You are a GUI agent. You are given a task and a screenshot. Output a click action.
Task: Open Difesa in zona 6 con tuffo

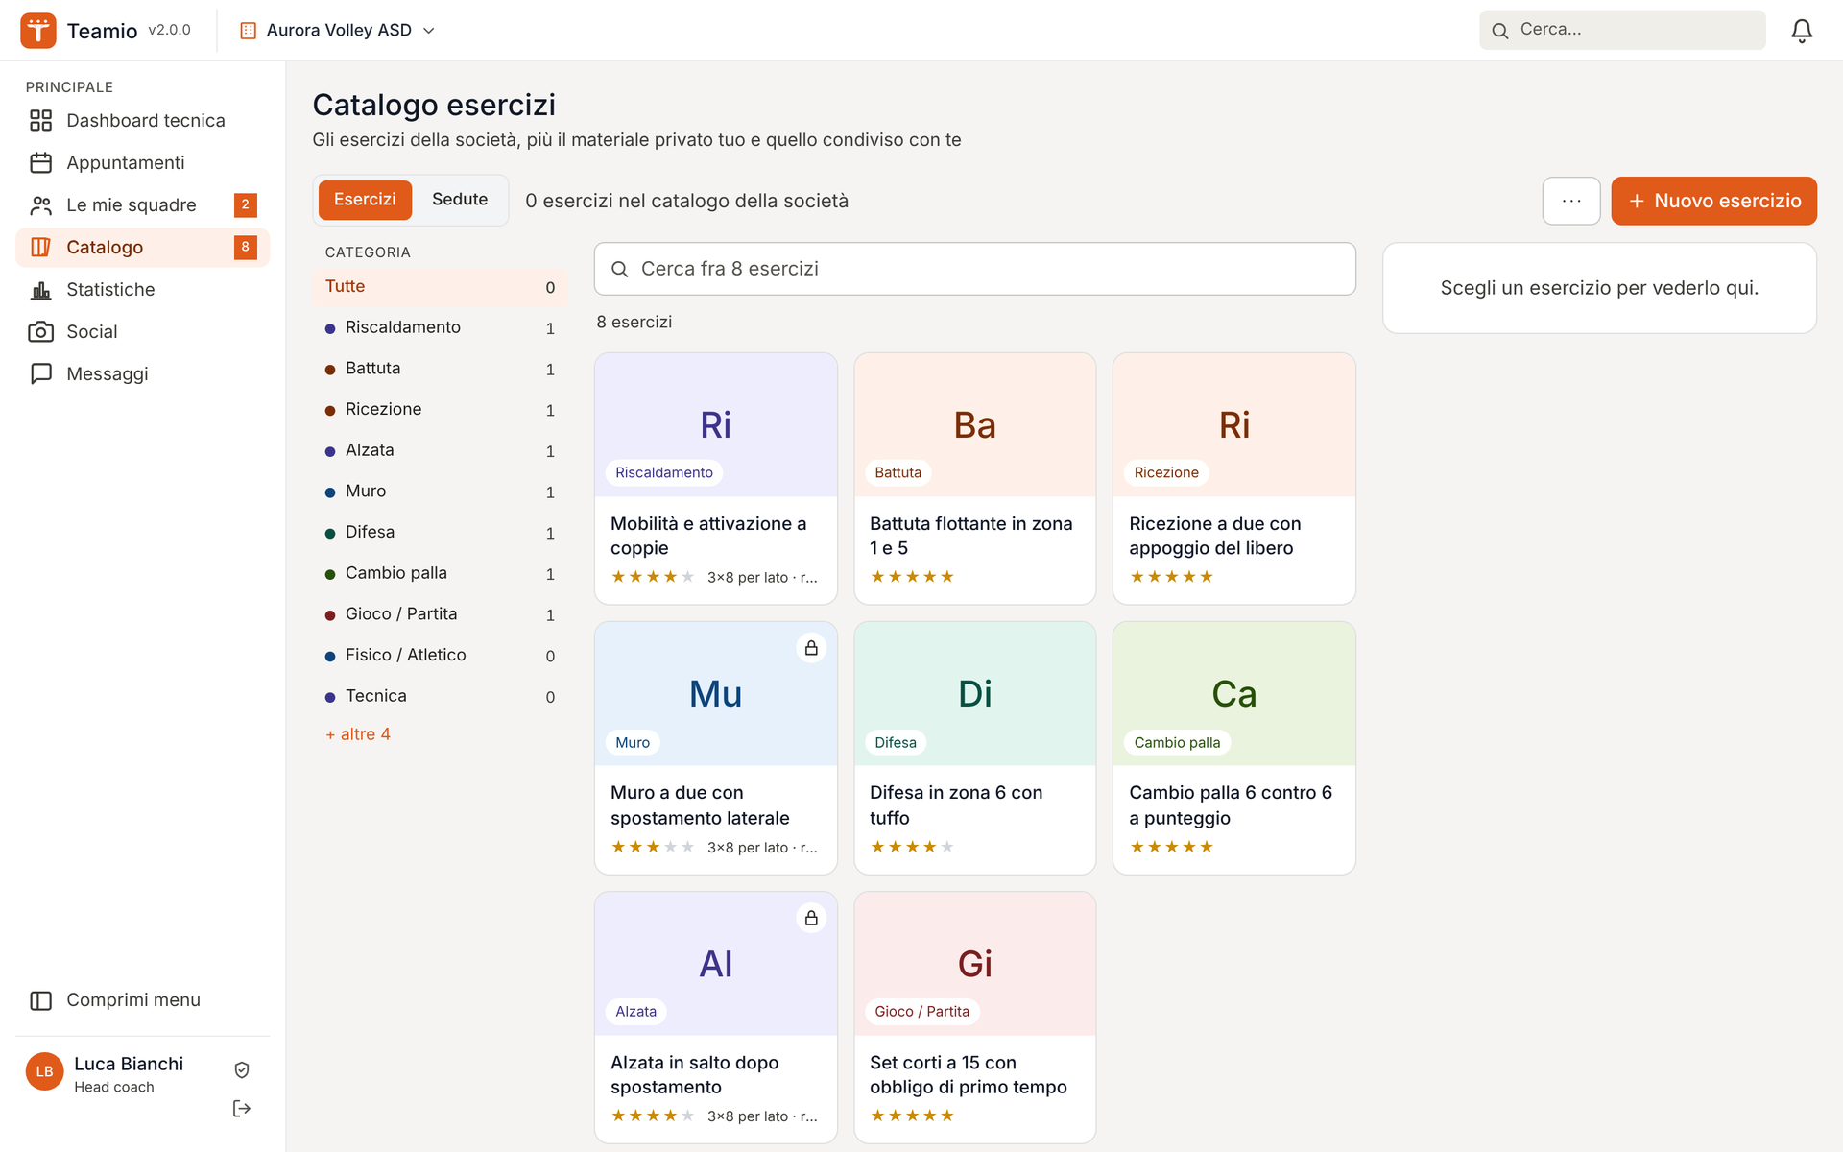[x=975, y=748]
